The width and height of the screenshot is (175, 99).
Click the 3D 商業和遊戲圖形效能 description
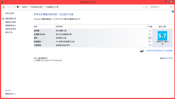click(x=65, y=42)
